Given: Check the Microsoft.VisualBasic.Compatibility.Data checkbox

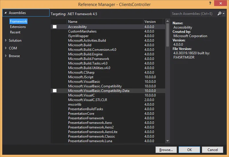Looking at the screenshot, I should click(55, 90).
